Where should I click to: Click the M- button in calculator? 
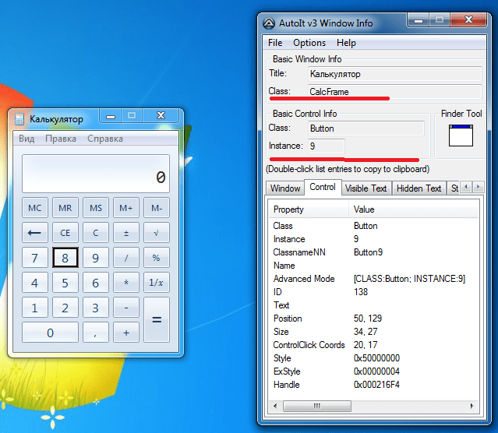pos(157,208)
